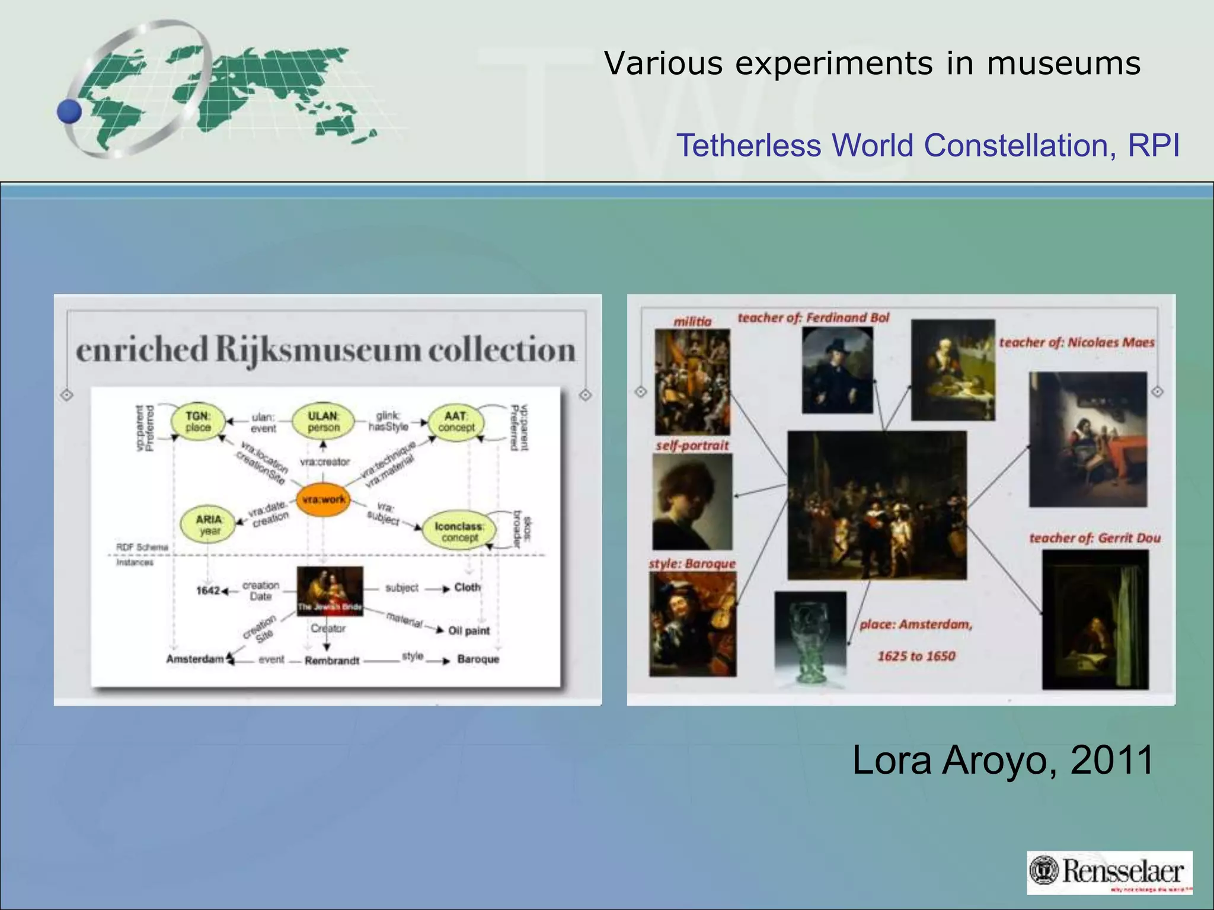Click the 'style: Baroque' red label
This screenshot has width=1214, height=910.
692,563
